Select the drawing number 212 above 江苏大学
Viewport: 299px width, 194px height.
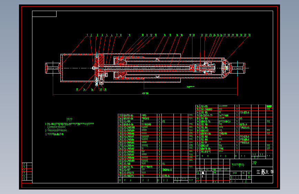255,163
